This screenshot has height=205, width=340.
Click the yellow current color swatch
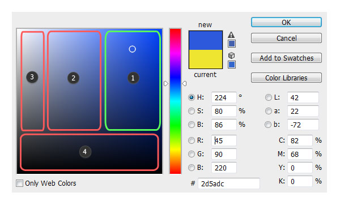(206, 59)
